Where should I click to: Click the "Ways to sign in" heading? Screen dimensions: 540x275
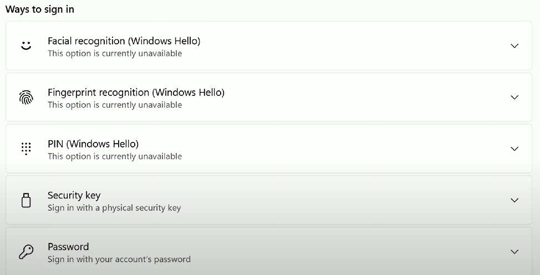coord(40,9)
